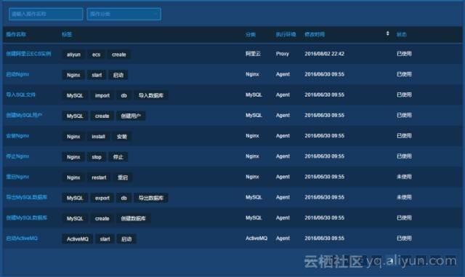465x277 pixels.
Task: Click the ActiveMQ tag
Action: [78, 239]
